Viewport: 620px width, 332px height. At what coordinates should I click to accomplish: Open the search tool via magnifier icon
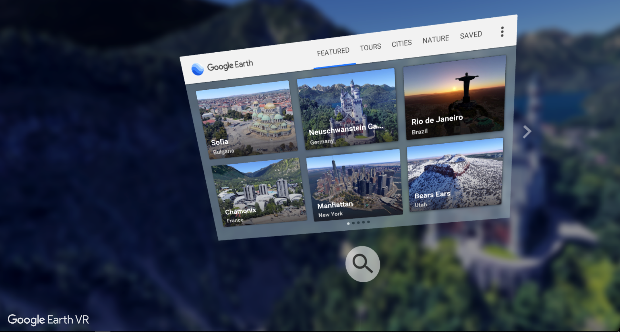pos(362,264)
